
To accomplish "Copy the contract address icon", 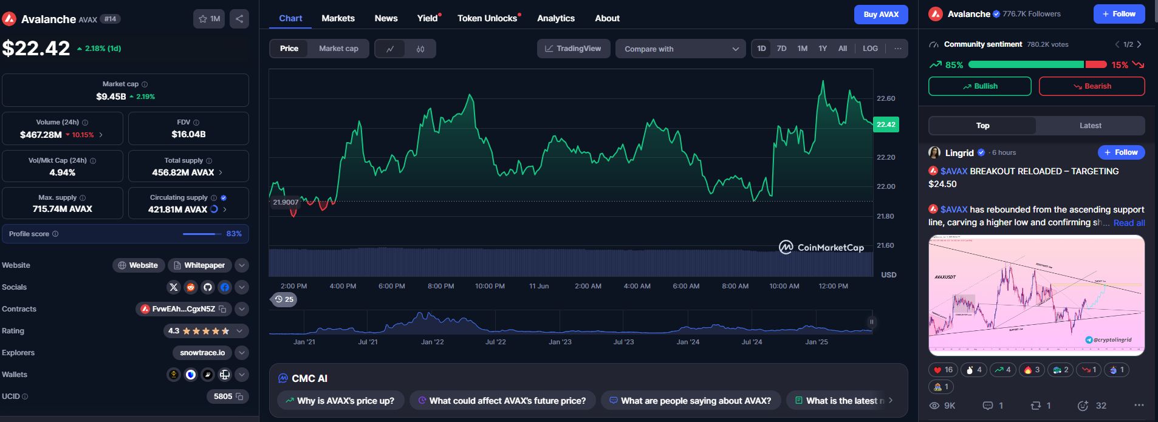I will click(x=222, y=309).
